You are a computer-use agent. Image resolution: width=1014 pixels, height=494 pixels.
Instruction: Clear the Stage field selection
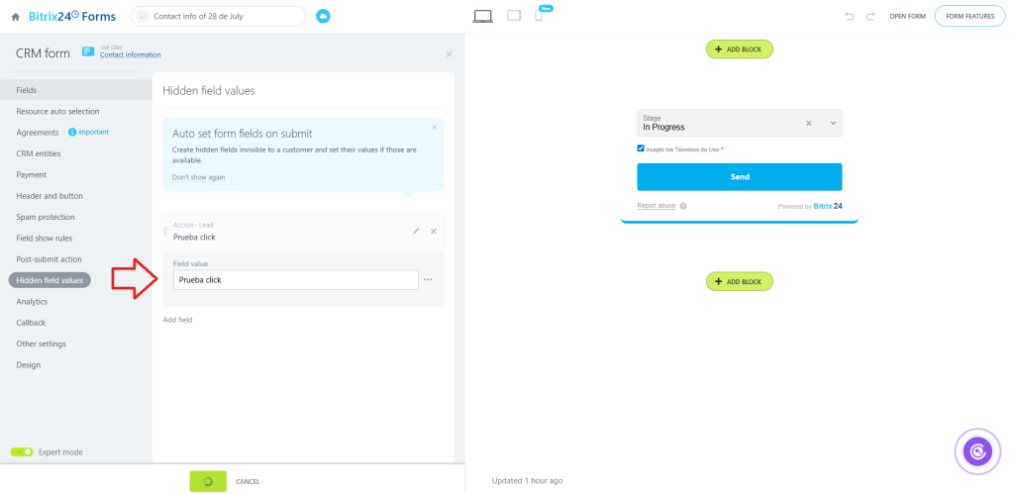[x=808, y=123]
